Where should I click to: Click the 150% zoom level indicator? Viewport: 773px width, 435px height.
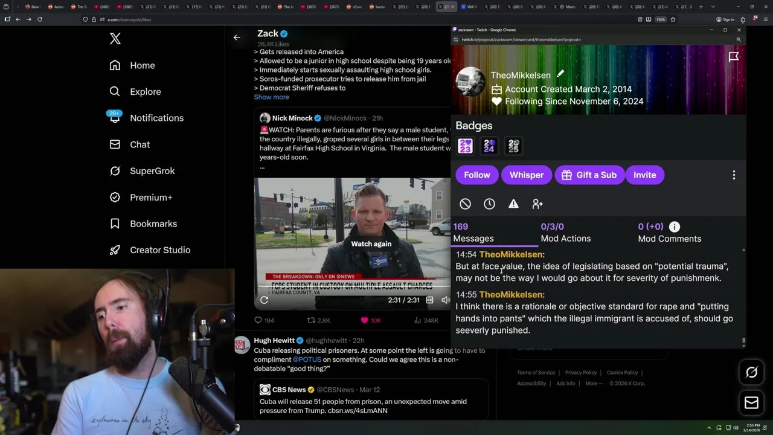point(661,19)
